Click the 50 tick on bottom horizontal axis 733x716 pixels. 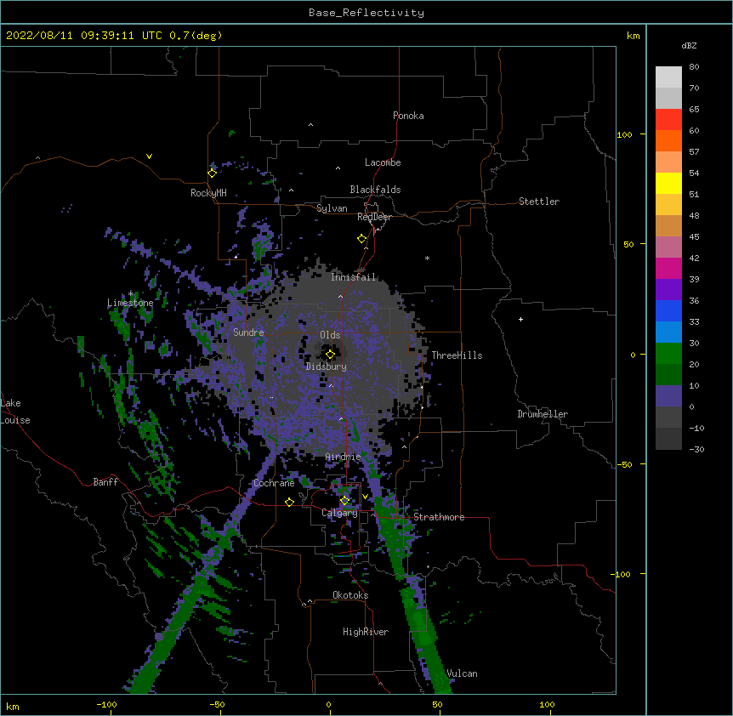tap(437, 704)
